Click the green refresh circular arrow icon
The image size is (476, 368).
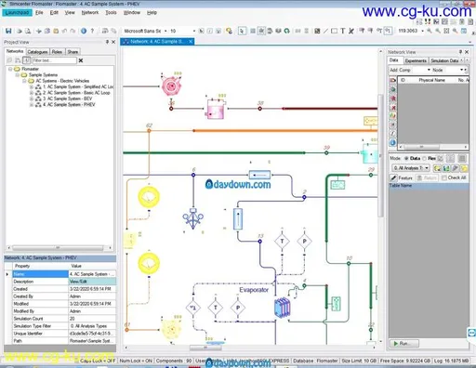tap(286, 31)
